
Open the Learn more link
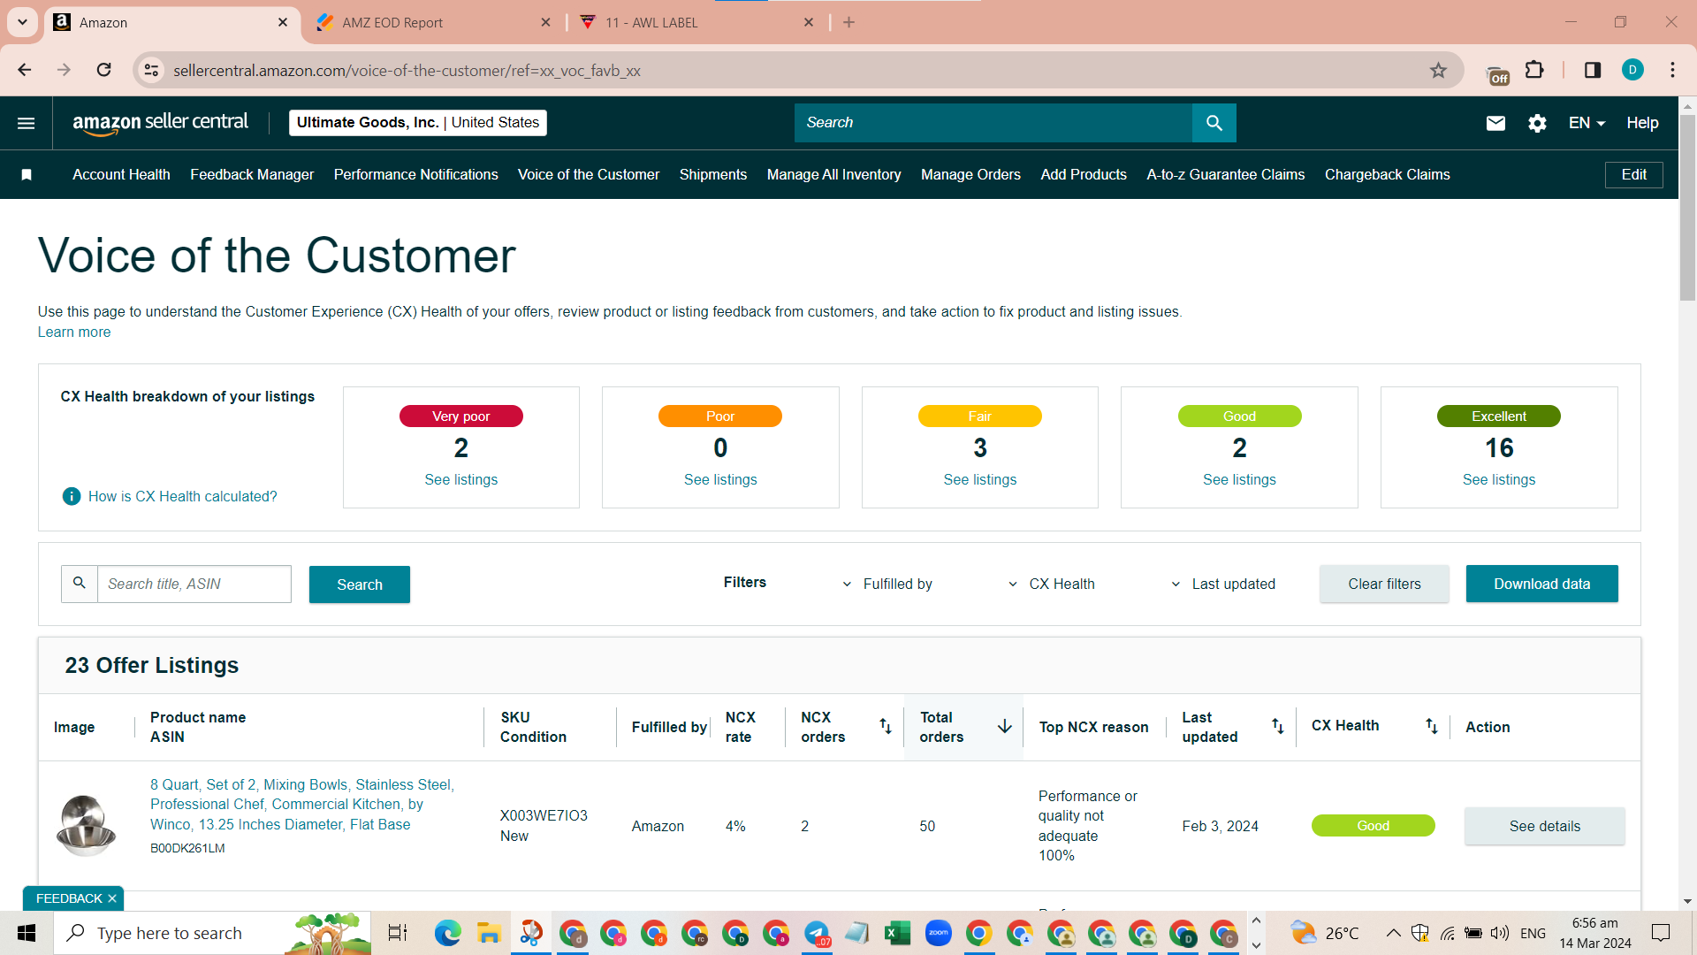(74, 332)
